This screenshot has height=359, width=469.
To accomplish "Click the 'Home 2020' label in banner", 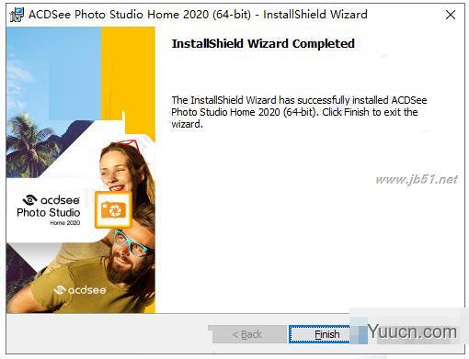I will tap(65, 223).
